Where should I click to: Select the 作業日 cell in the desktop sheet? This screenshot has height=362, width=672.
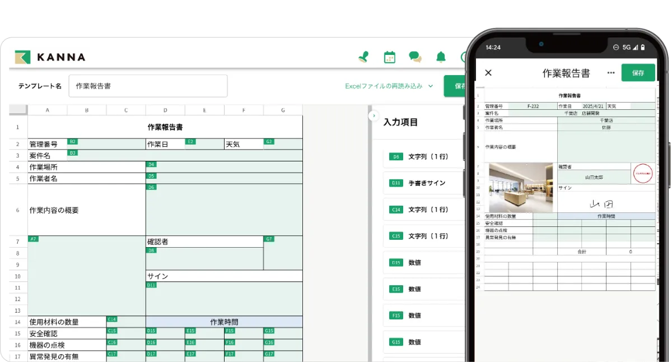(x=165, y=144)
